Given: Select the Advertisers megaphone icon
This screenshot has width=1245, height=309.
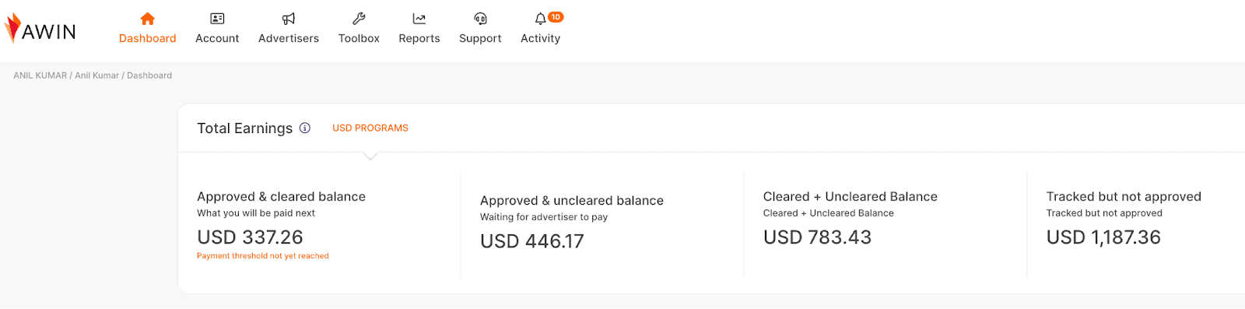Looking at the screenshot, I should 289,19.
